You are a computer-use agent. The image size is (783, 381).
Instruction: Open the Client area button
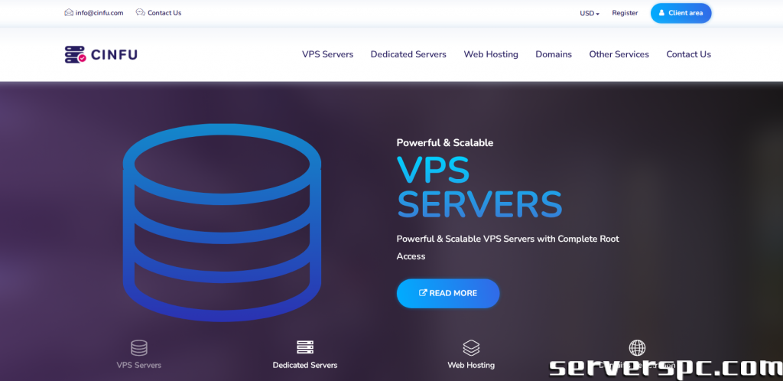pos(681,13)
